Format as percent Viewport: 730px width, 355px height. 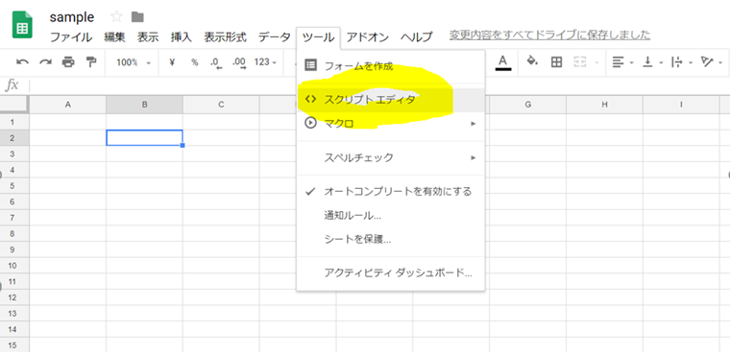195,61
